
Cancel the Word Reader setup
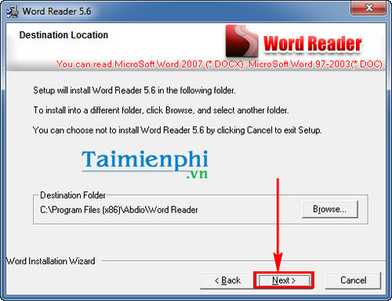click(353, 281)
